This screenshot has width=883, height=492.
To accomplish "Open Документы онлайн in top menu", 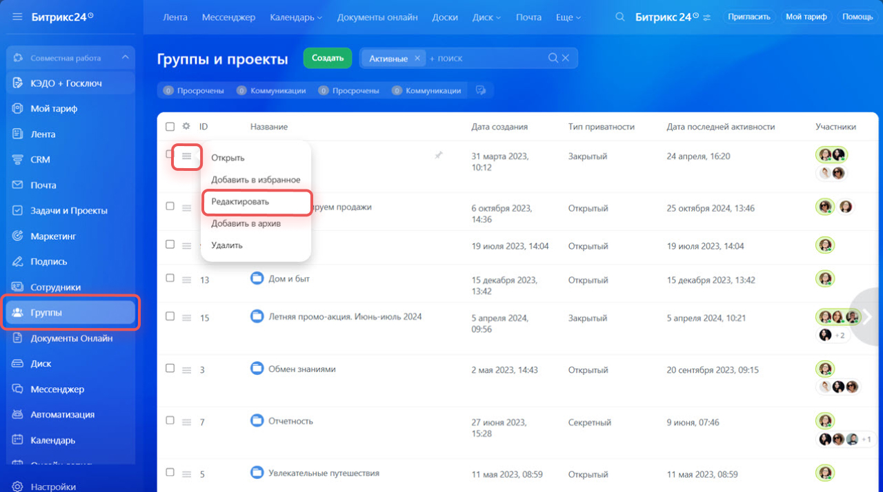I will pos(377,17).
